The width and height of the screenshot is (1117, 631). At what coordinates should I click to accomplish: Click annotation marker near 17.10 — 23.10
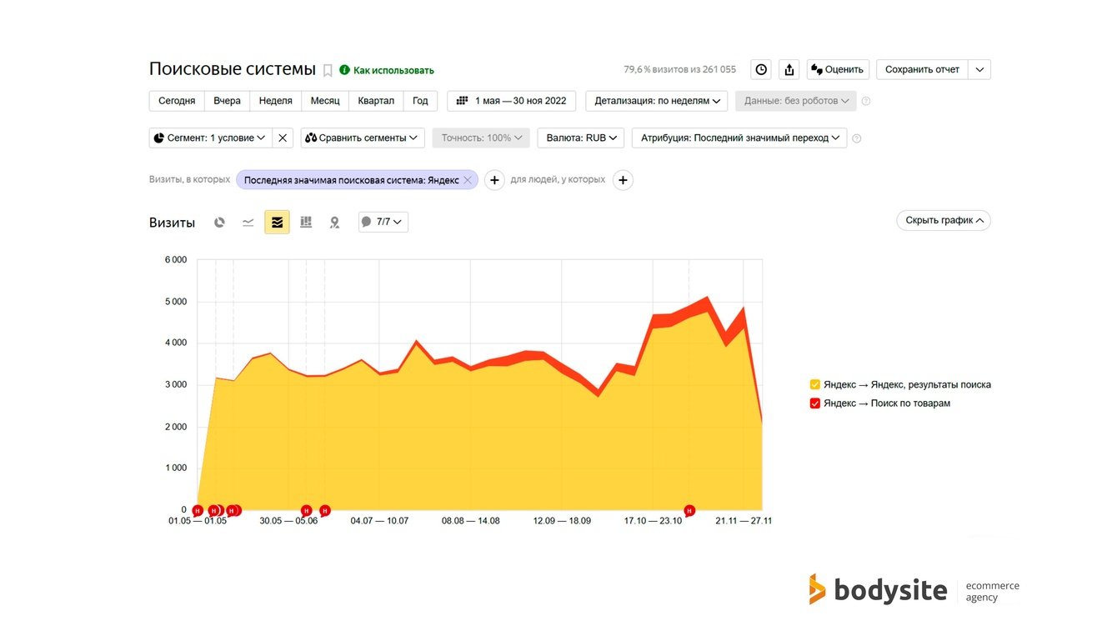tap(689, 510)
